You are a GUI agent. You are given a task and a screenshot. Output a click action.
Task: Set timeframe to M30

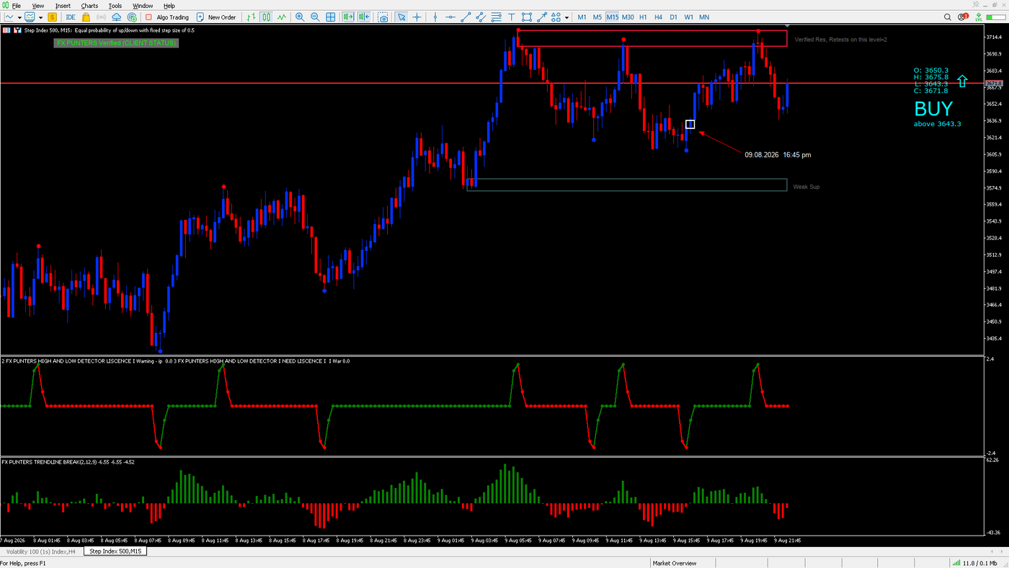coord(628,17)
